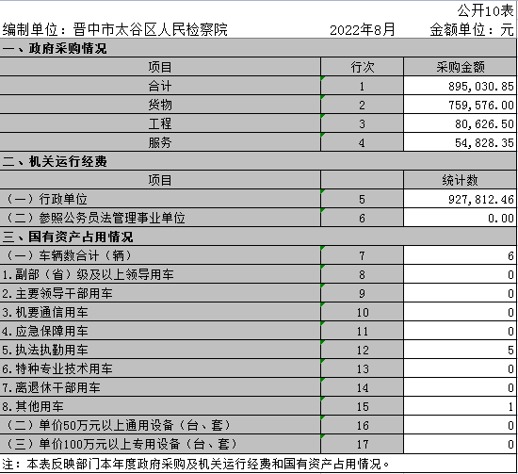Select the 合计 purchase amount cell 895,030.85

(460, 86)
